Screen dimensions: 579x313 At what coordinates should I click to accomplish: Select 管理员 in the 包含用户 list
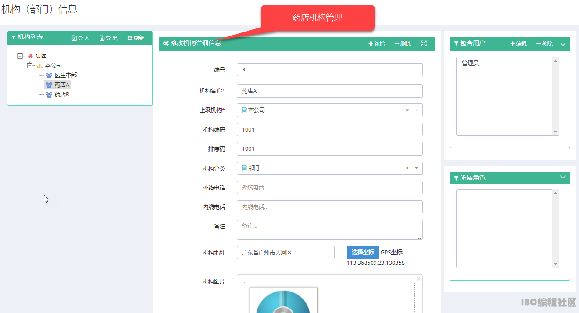tap(470, 64)
